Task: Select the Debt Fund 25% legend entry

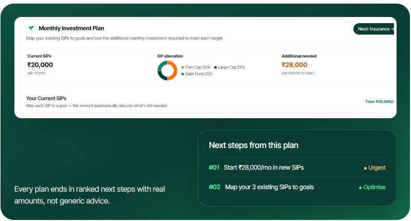Action: pyautogui.click(x=197, y=75)
